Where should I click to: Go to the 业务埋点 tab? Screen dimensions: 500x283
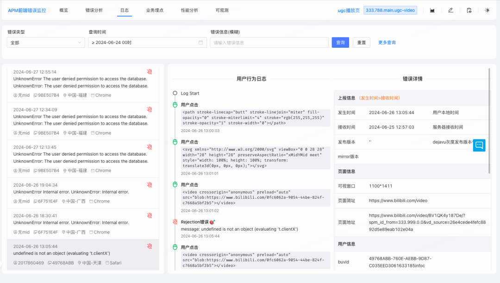155,10
